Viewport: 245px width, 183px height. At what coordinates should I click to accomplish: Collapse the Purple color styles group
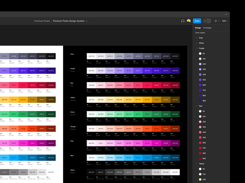[x=197, y=48]
